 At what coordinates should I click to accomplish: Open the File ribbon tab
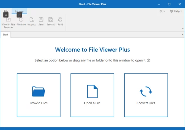6,11
